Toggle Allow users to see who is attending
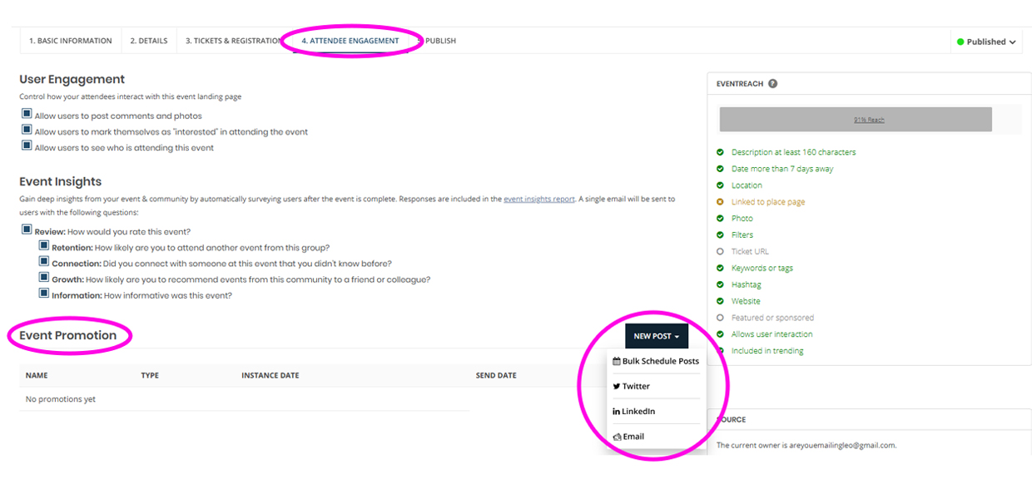1032x499 pixels. click(27, 146)
